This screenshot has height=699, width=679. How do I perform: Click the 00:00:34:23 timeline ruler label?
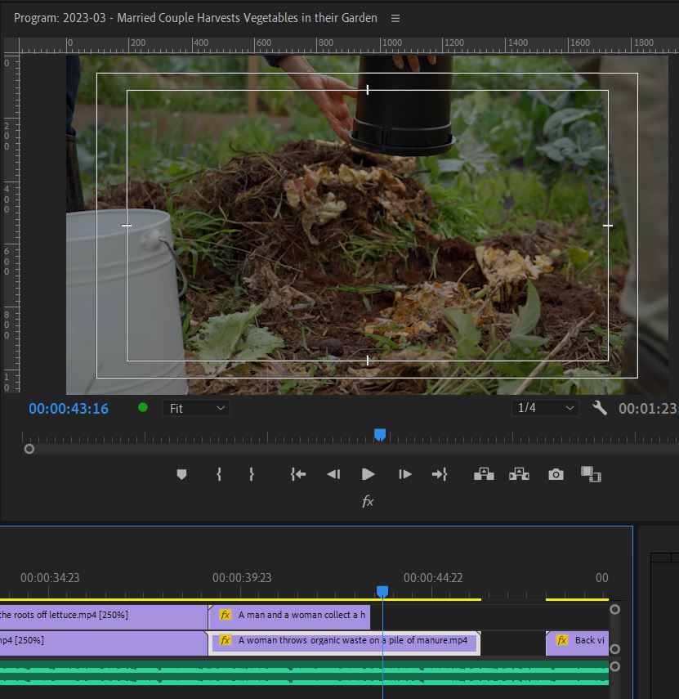(50, 578)
